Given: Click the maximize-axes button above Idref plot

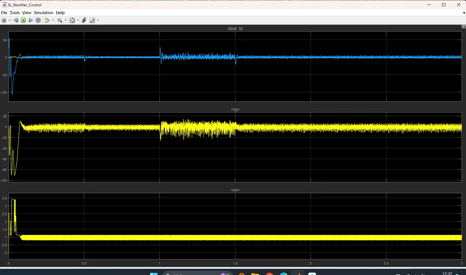Looking at the screenshot, I should coord(464,27).
